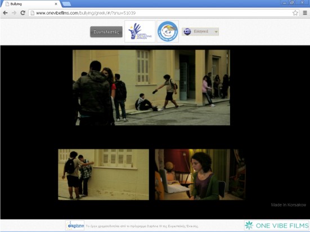Click the browser forward arrow
This screenshot has width=310, height=232.
[x=14, y=13]
